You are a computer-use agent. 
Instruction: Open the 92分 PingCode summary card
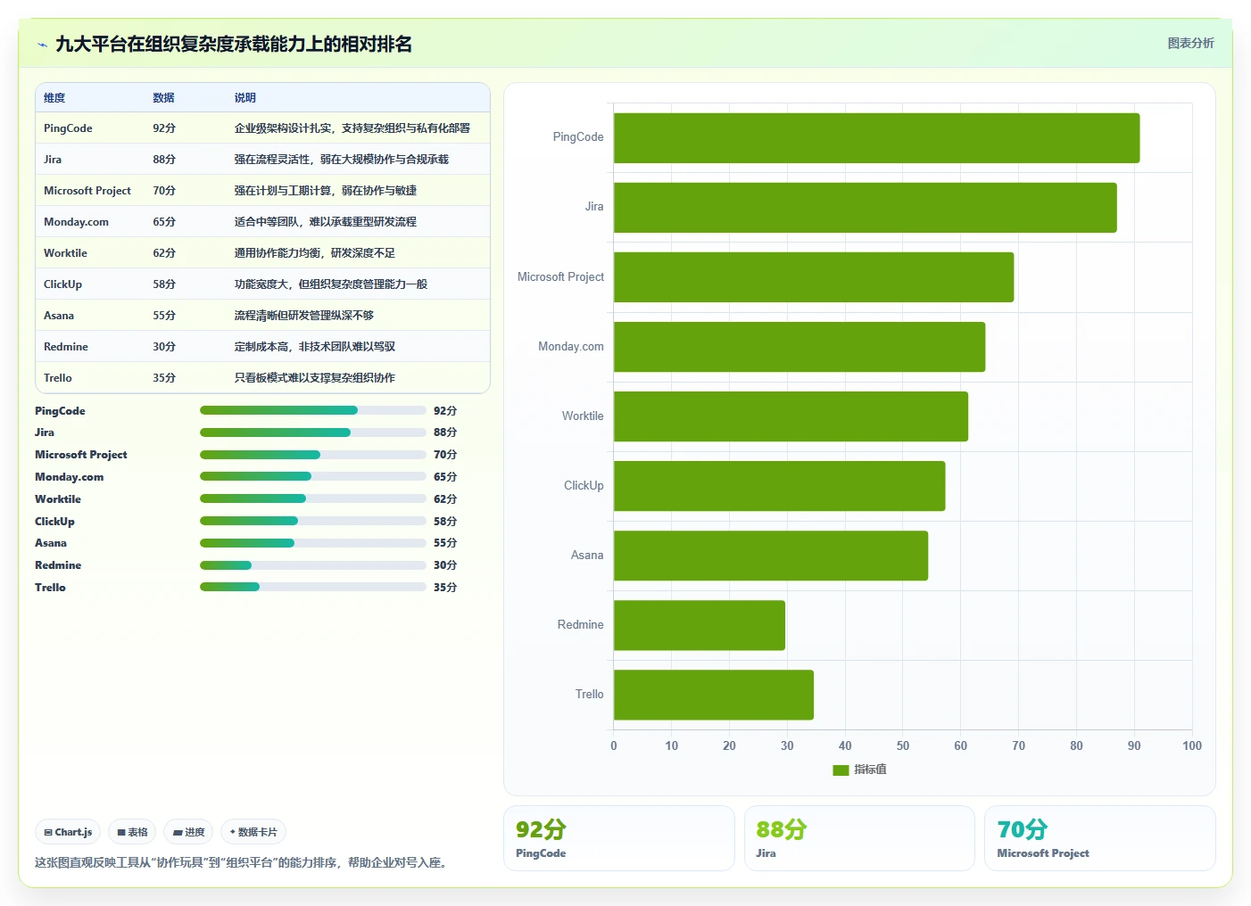coord(619,838)
